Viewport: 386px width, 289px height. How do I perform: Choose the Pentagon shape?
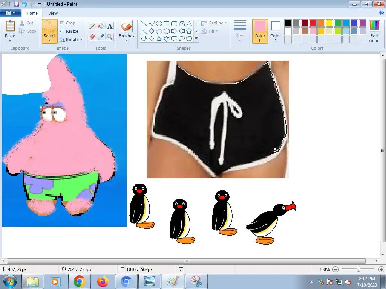coord(159,31)
